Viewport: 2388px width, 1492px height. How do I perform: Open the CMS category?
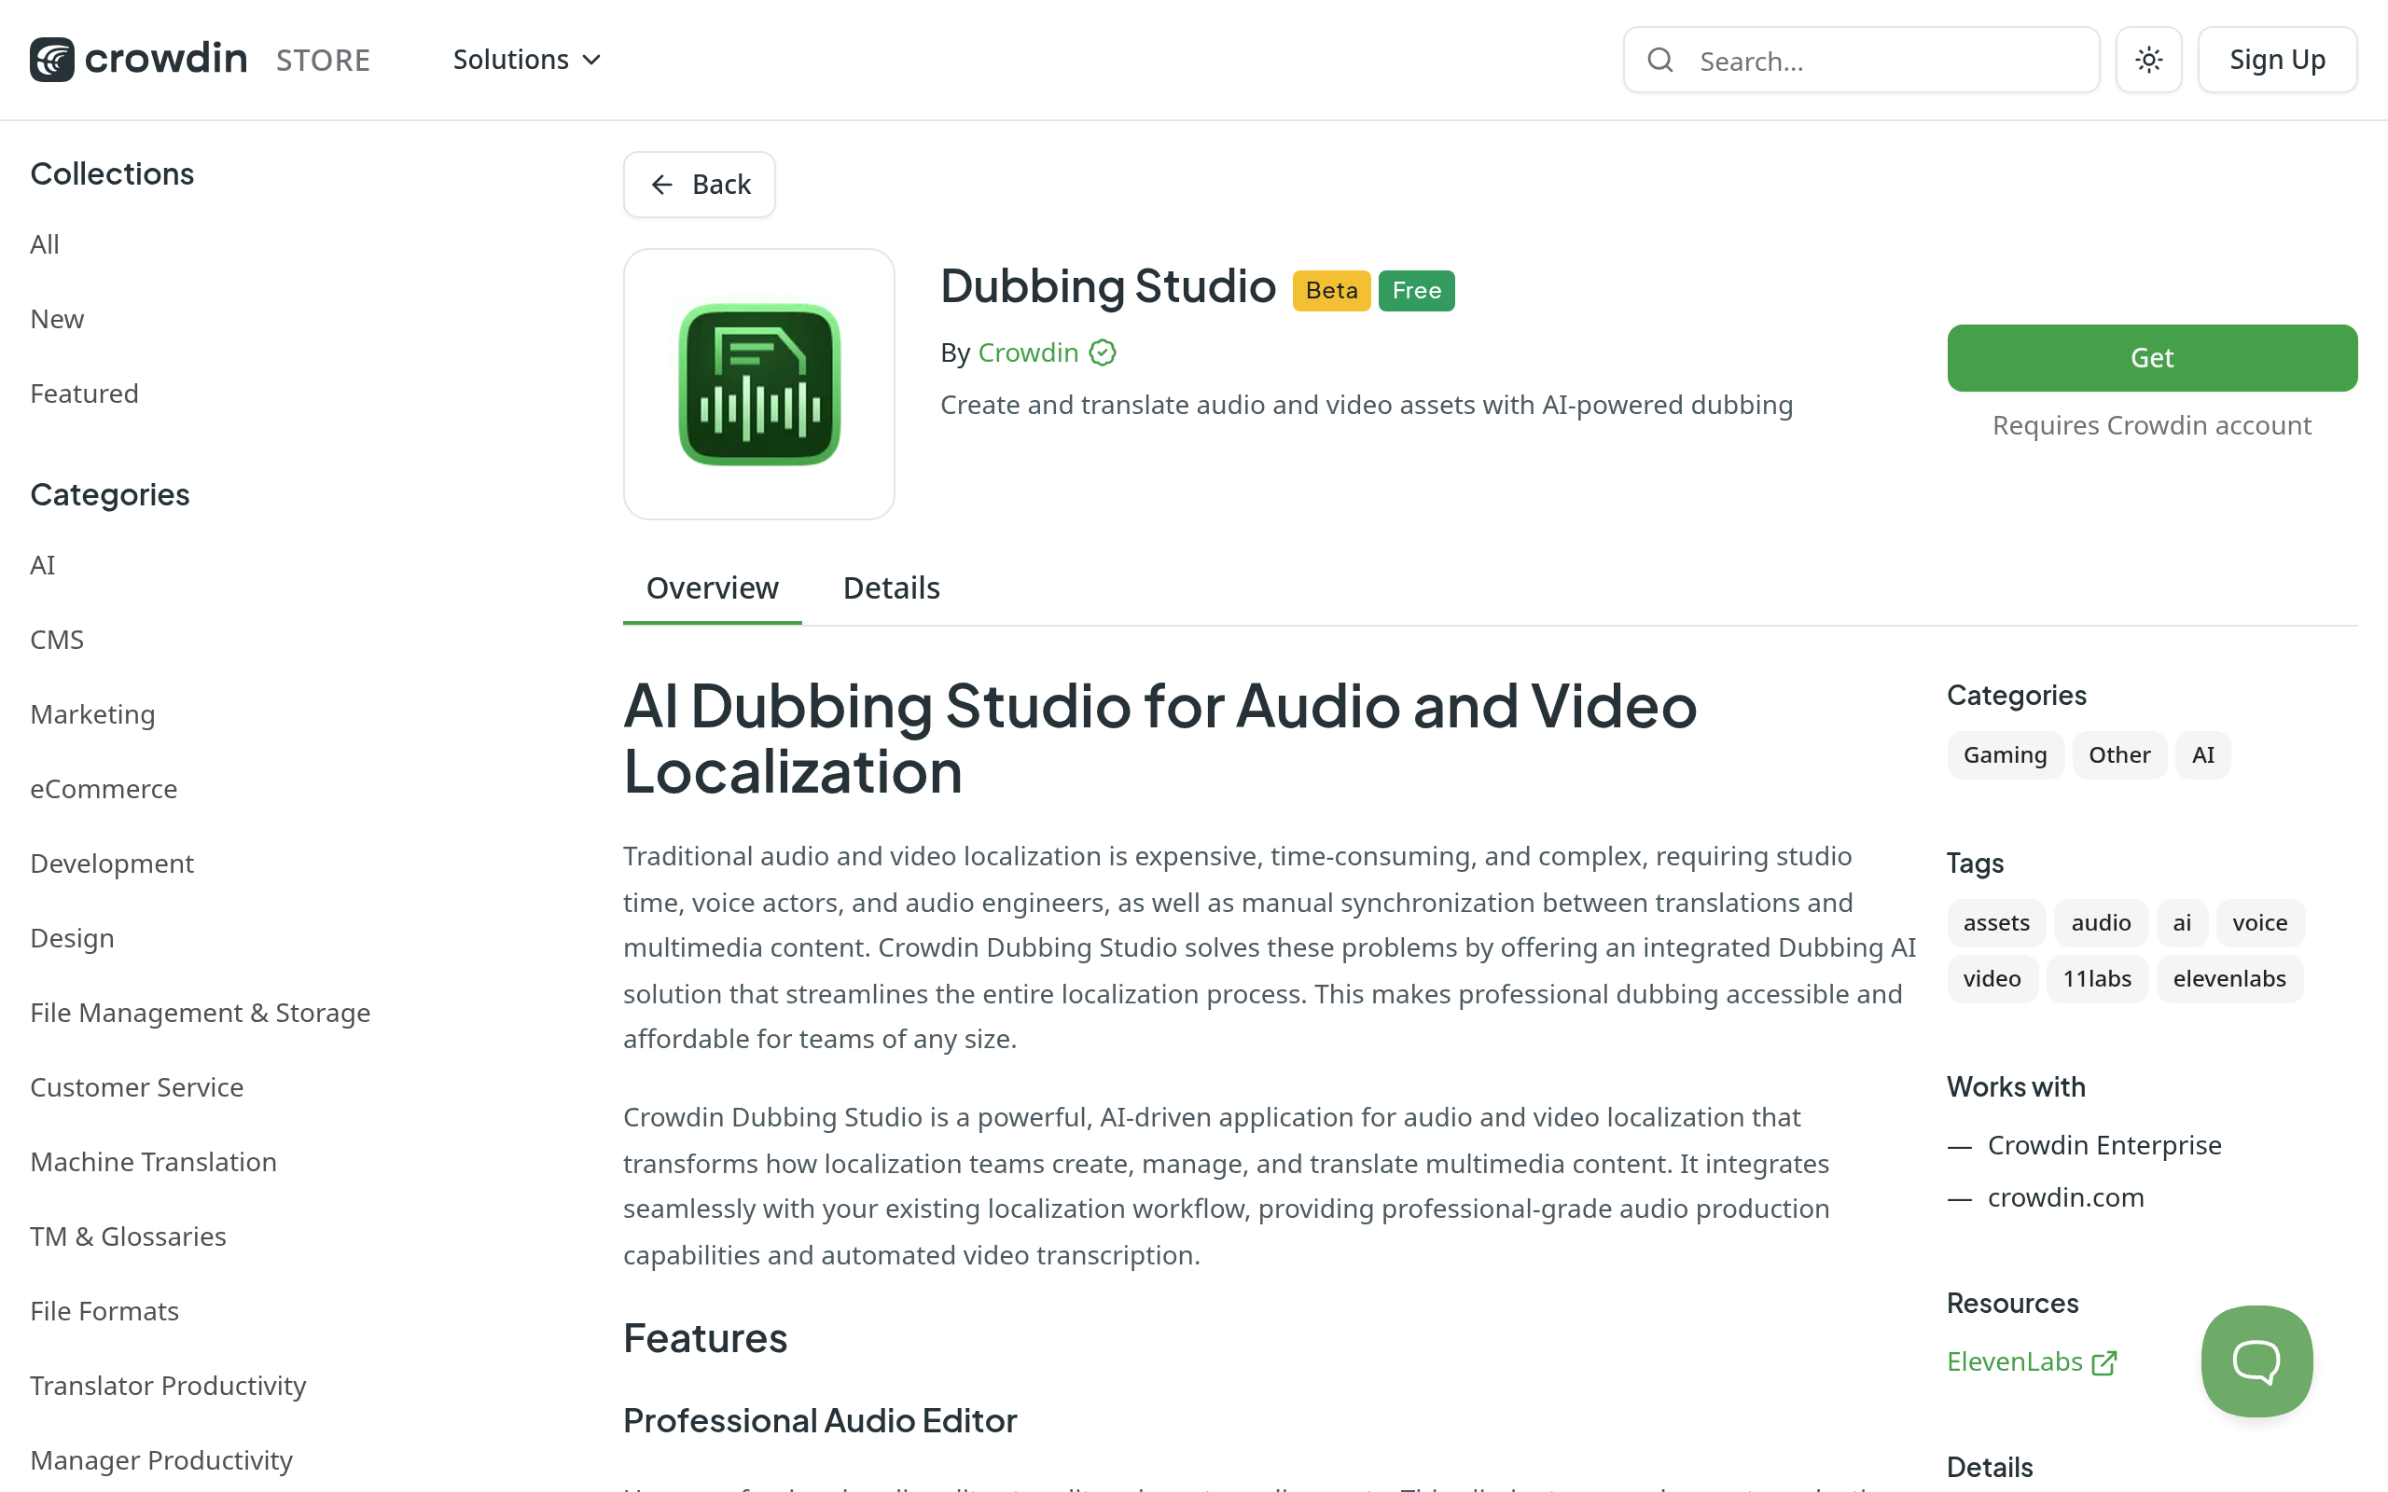(x=57, y=640)
